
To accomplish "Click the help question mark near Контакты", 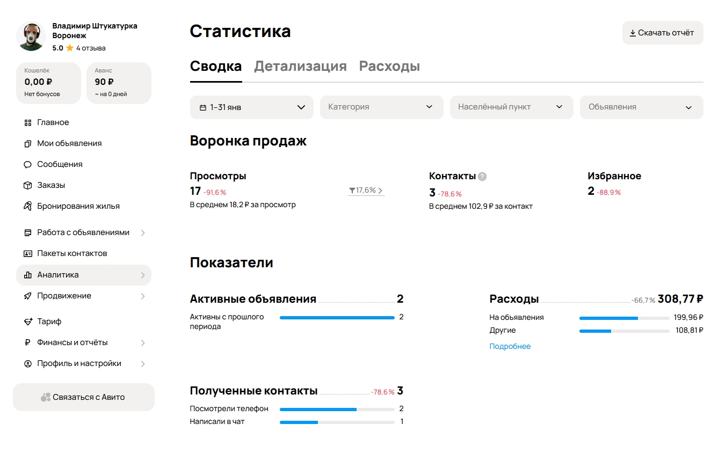I will pyautogui.click(x=482, y=177).
